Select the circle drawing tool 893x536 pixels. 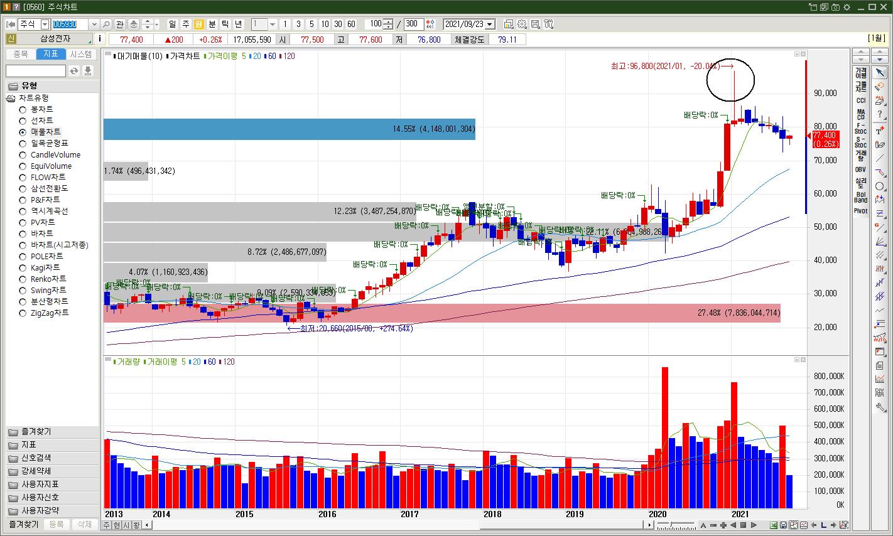tap(880, 186)
